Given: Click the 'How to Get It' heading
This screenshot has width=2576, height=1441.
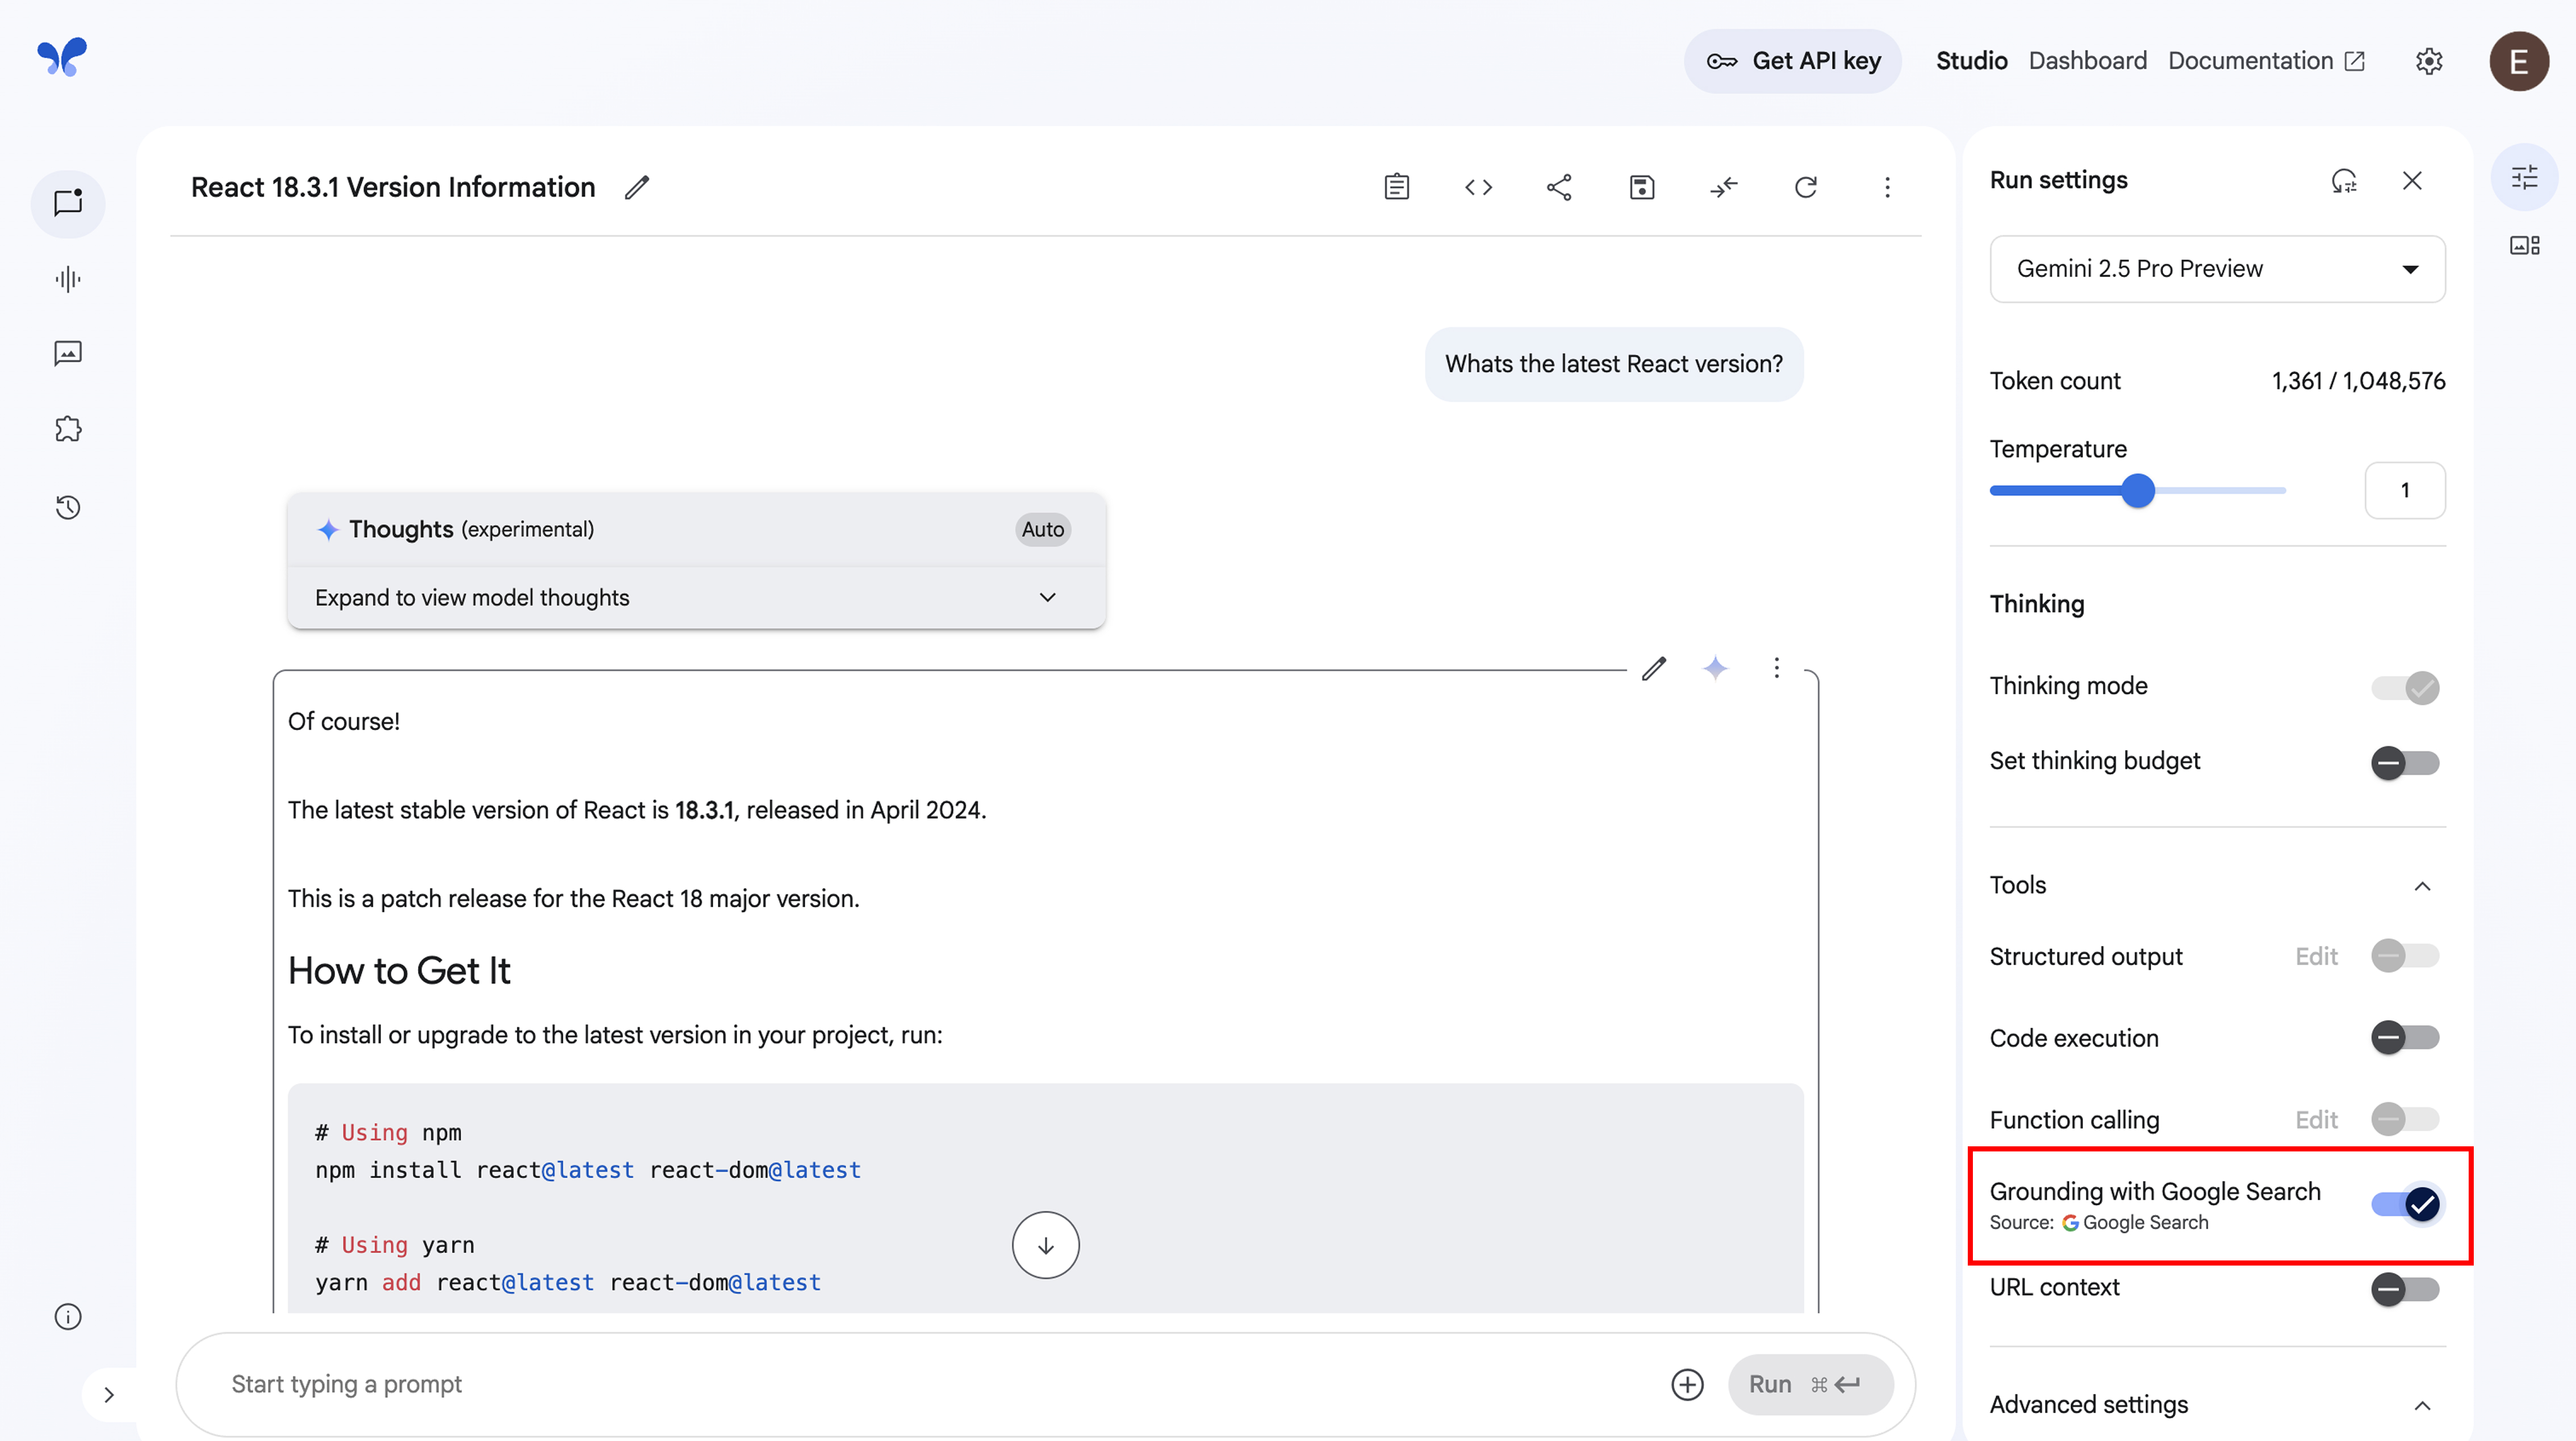Looking at the screenshot, I should pos(399,972).
